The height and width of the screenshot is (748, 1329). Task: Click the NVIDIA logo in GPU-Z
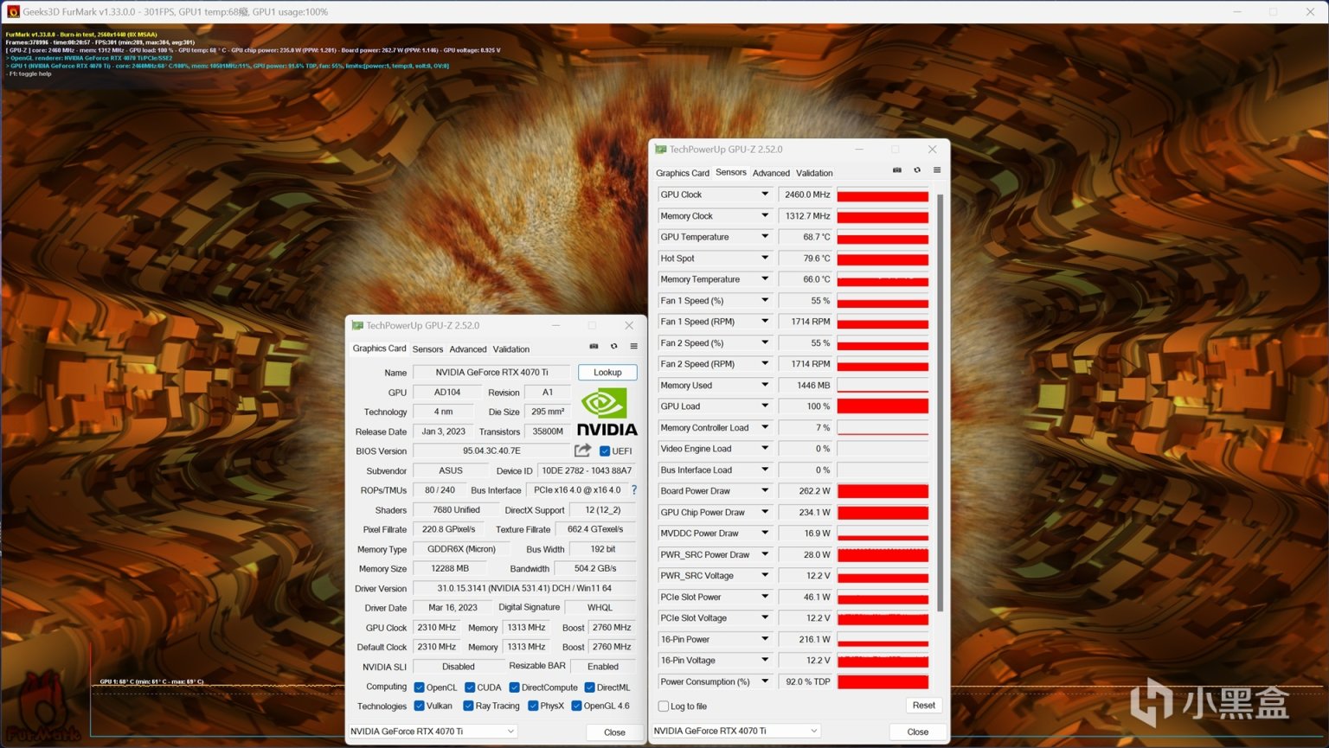pyautogui.click(x=607, y=412)
